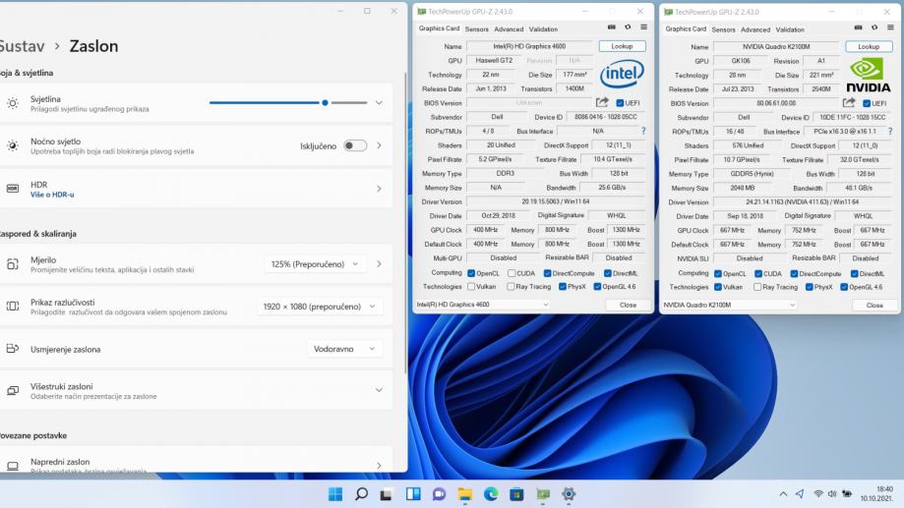The width and height of the screenshot is (904, 508).
Task: Open the NVIDIA Quadro K2100M GPU selector dropdown
Action: [729, 305]
